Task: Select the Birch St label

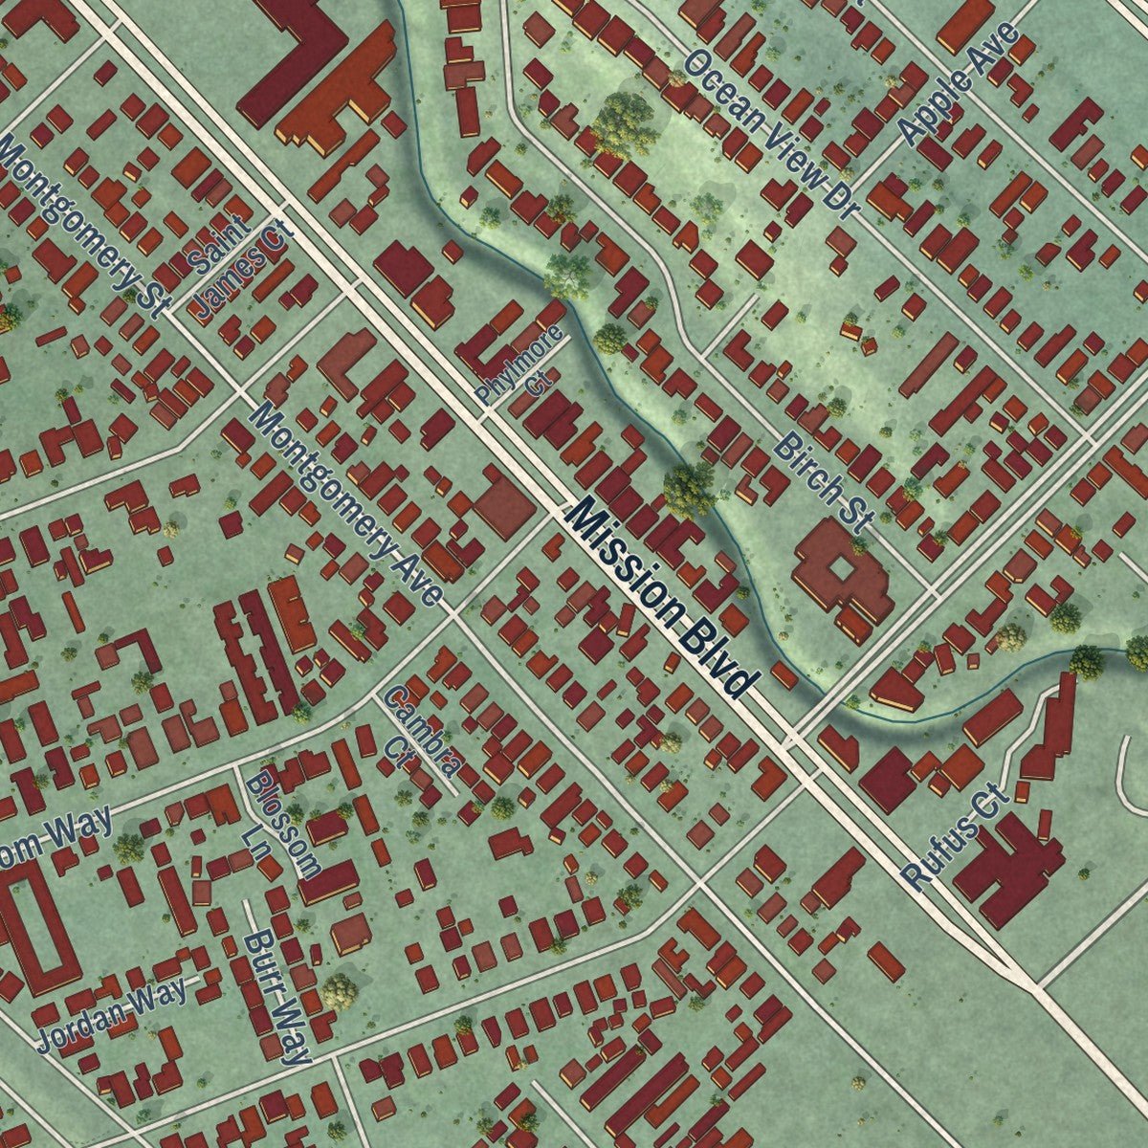Action: point(825,481)
